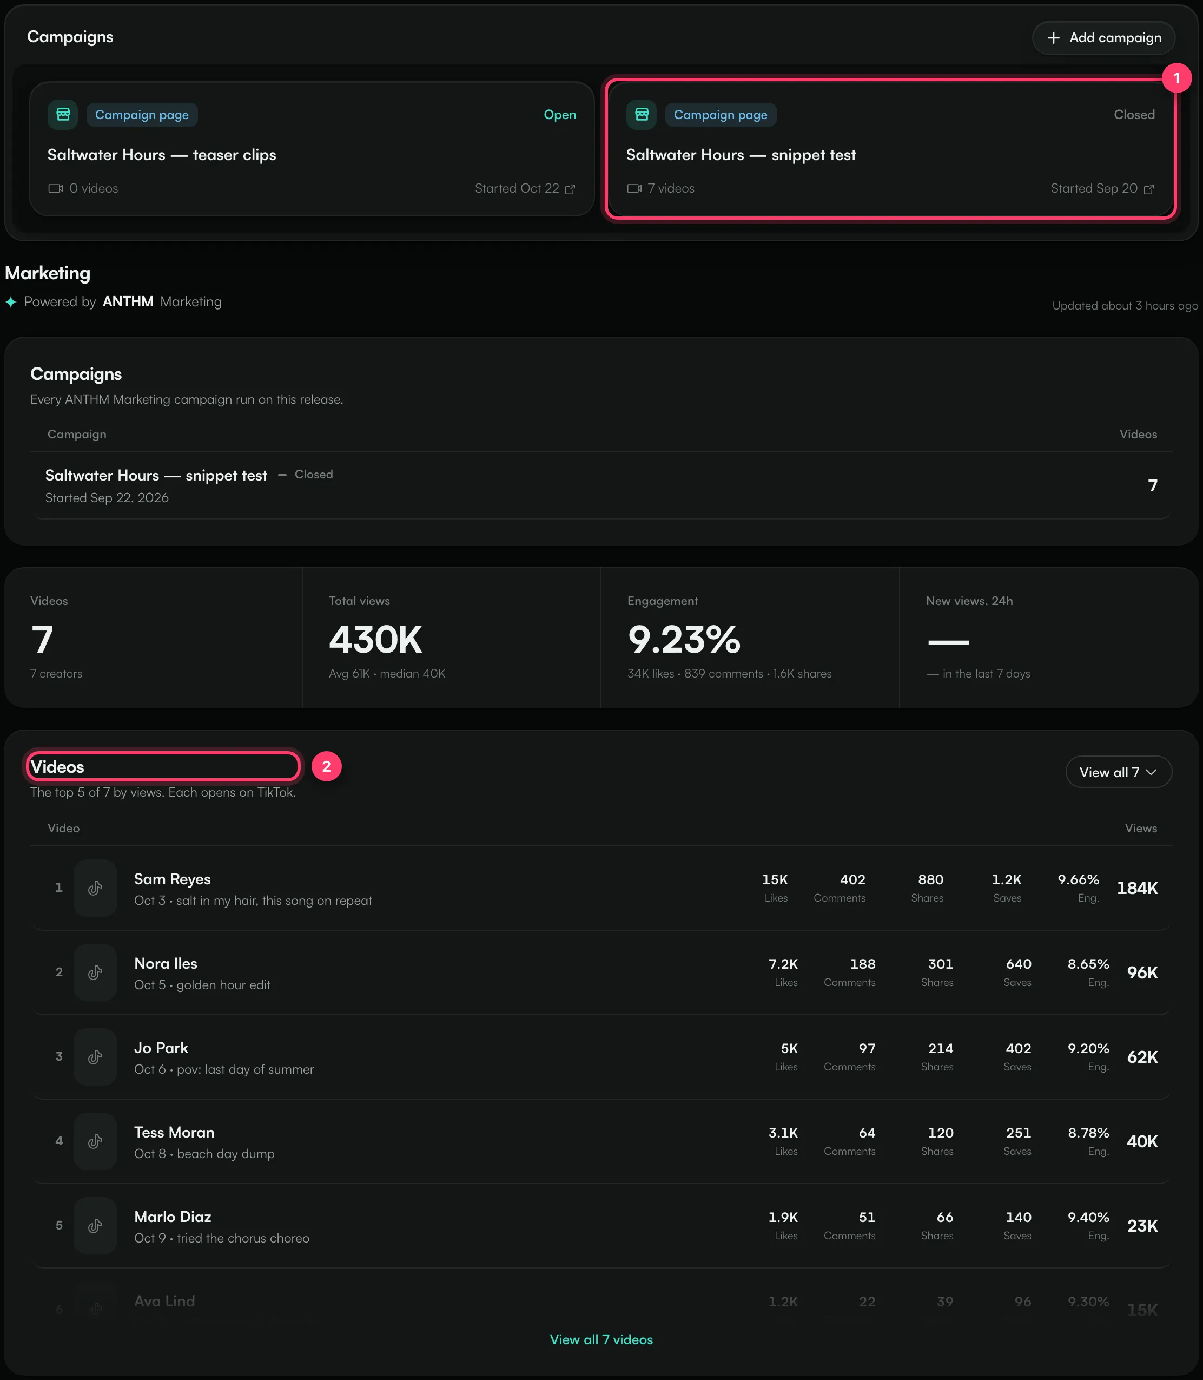Open Sam Reyes video name
Screen dimensions: 1203x1380
173,879
